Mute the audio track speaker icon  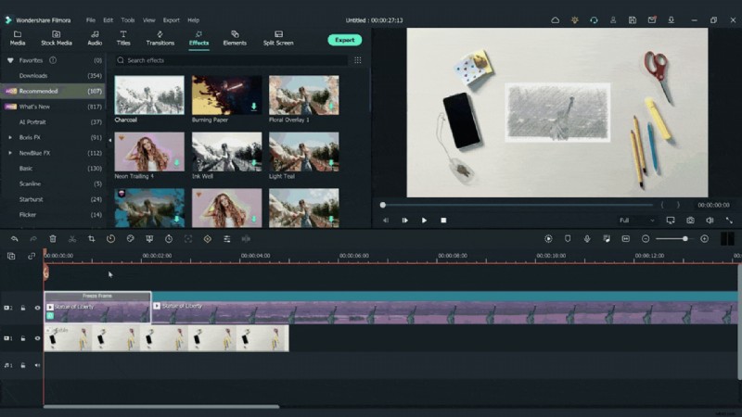click(38, 365)
